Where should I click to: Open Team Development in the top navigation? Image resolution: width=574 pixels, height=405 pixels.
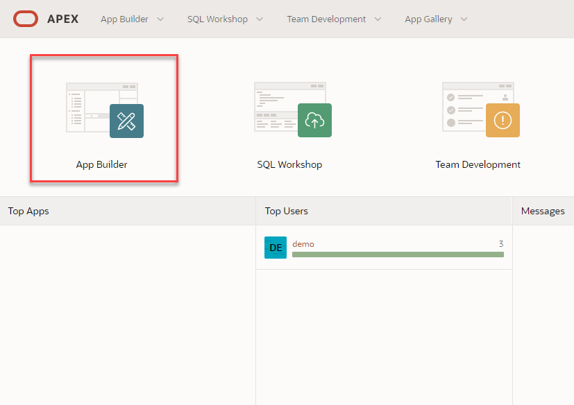point(326,19)
